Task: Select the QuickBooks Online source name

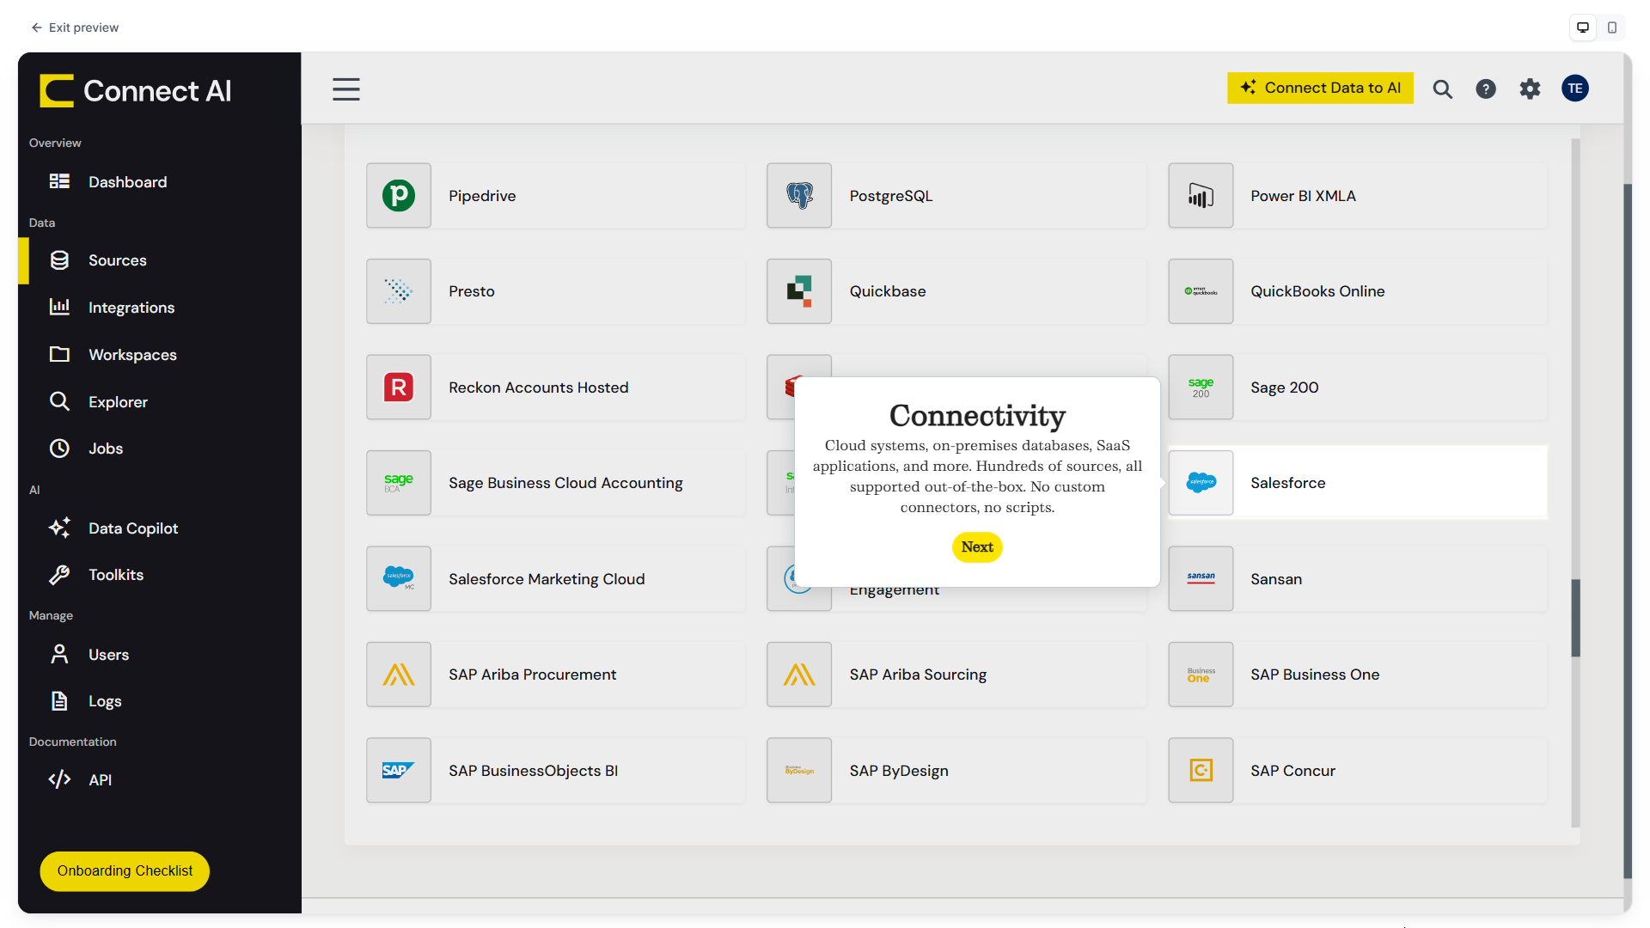Action: (x=1317, y=291)
